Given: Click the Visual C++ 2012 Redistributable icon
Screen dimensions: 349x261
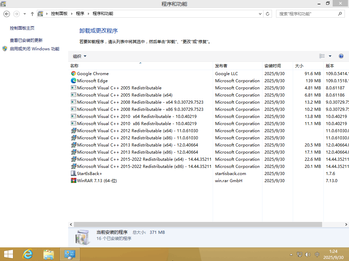Looking at the screenshot, I should [x=73, y=130].
